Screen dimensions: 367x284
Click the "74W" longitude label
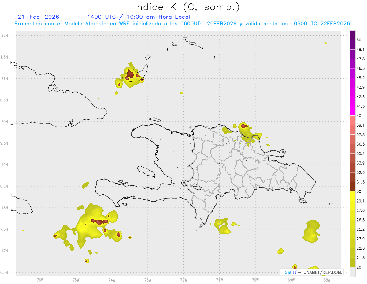(x=112, y=280)
